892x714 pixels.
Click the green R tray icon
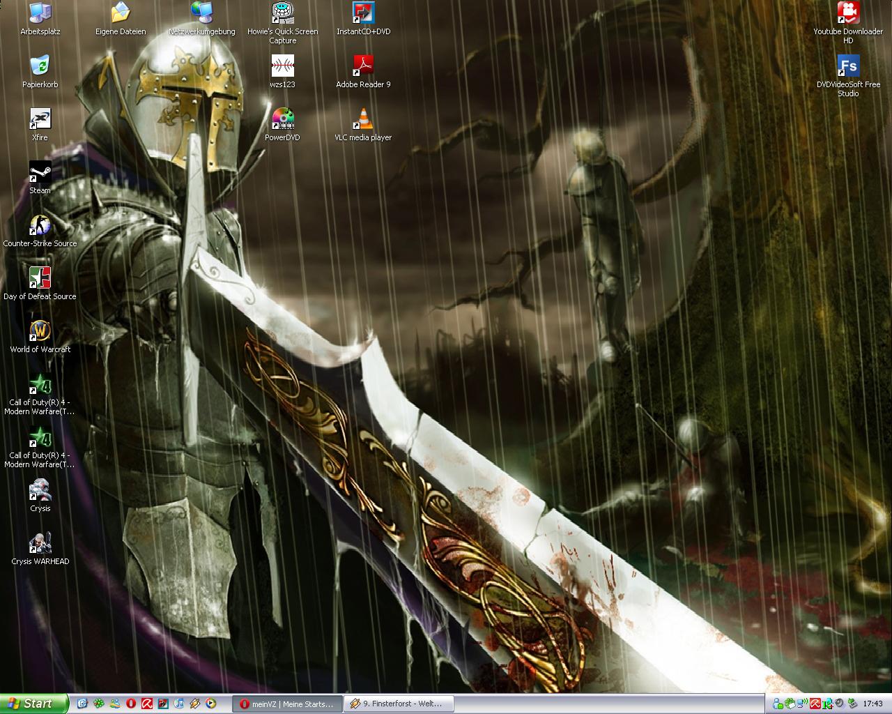click(x=828, y=704)
